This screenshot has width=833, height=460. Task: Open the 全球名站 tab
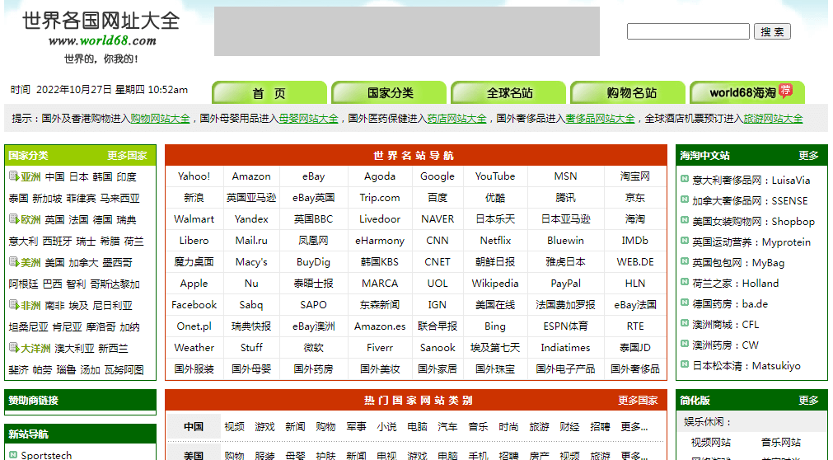coord(508,92)
